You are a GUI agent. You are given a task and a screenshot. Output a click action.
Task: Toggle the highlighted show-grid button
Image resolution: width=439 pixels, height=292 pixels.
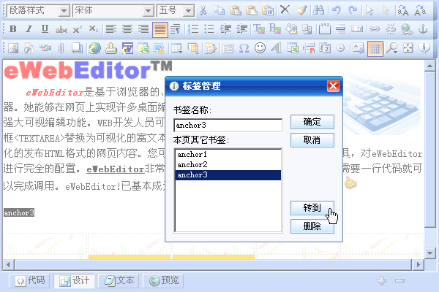[x=375, y=49]
